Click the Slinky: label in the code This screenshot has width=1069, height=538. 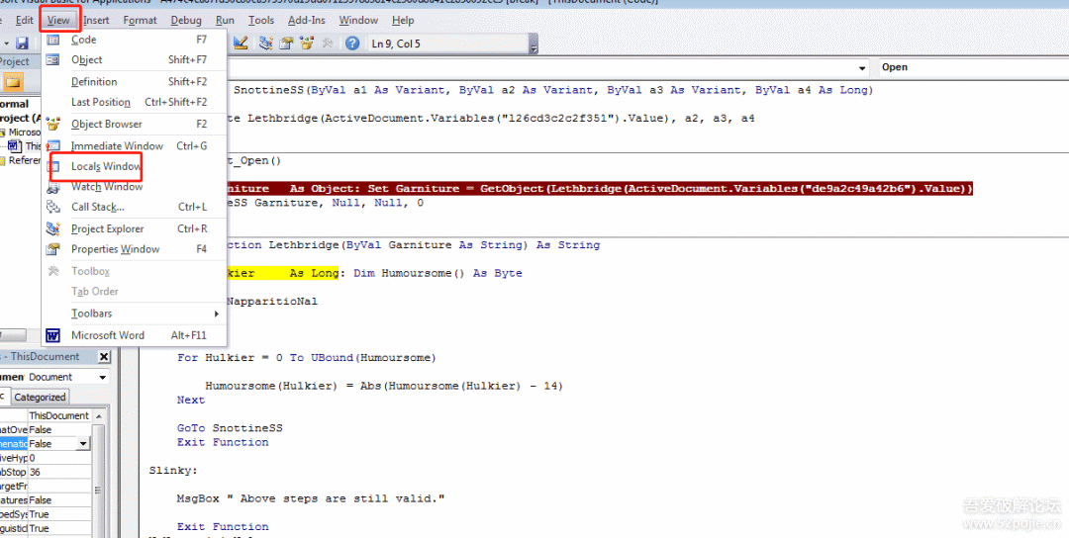click(173, 471)
